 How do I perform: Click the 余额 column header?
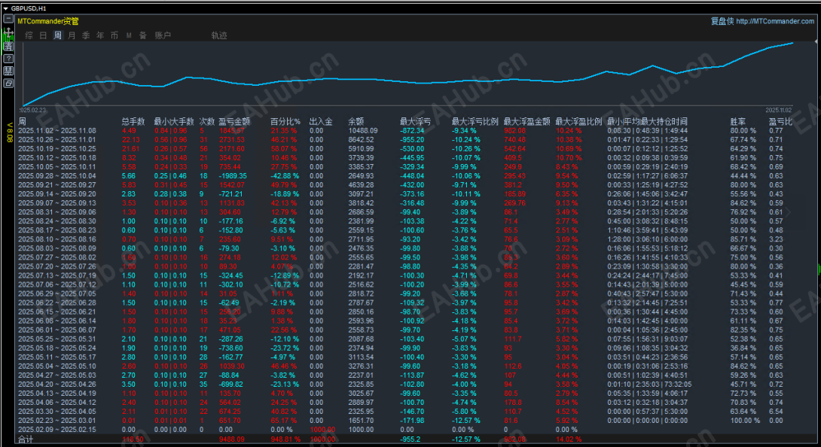coord(356,121)
